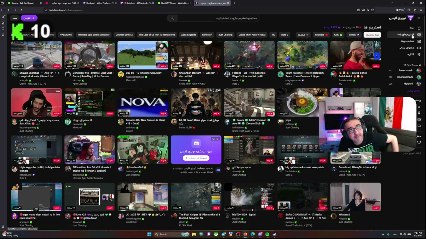
Task: Select the Just Chatting category chip
Action: pos(225,35)
